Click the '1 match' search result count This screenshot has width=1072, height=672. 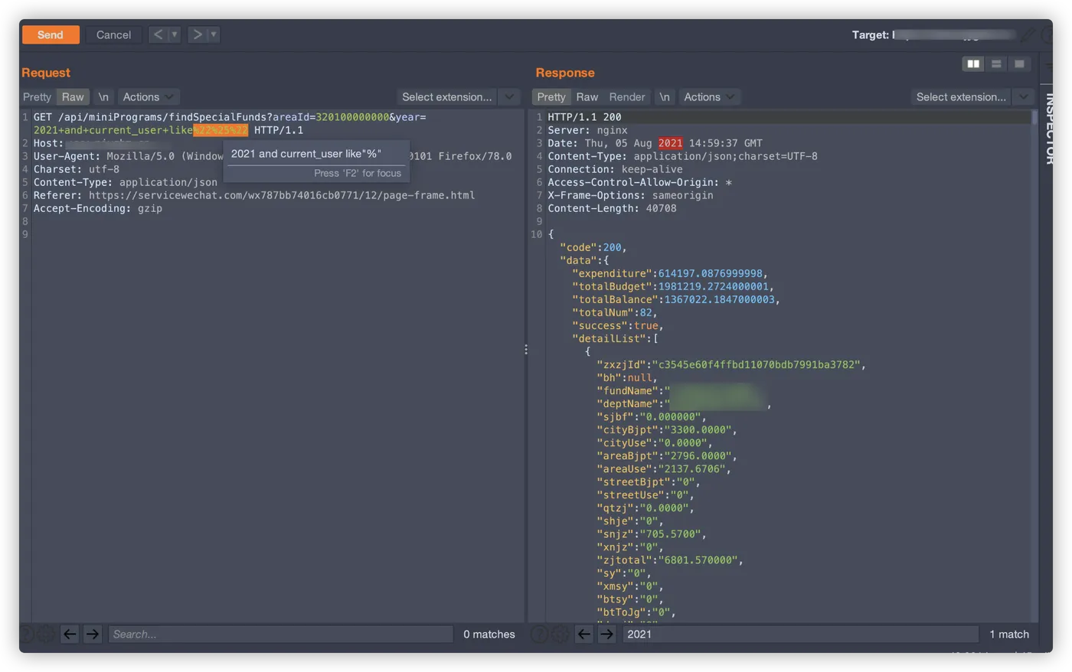point(1009,634)
